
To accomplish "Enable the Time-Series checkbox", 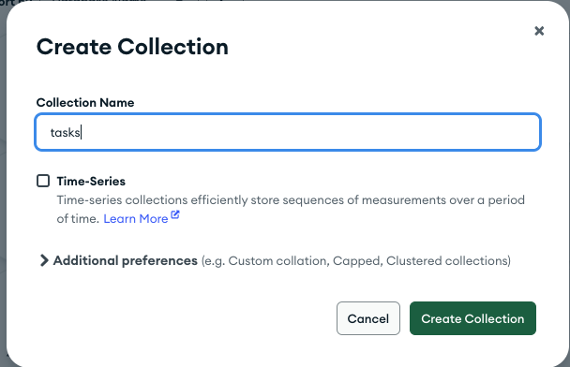I will [x=43, y=181].
